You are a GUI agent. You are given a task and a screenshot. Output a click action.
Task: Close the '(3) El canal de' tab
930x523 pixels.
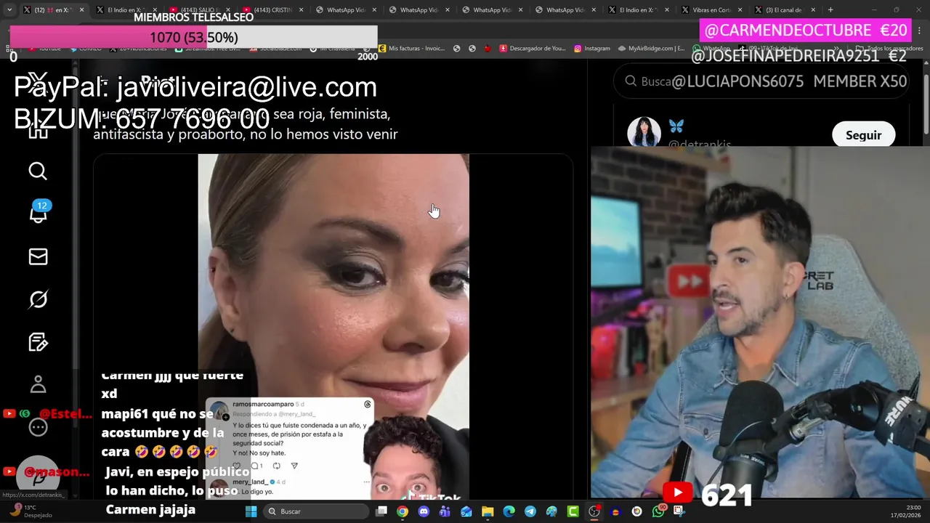coord(812,10)
